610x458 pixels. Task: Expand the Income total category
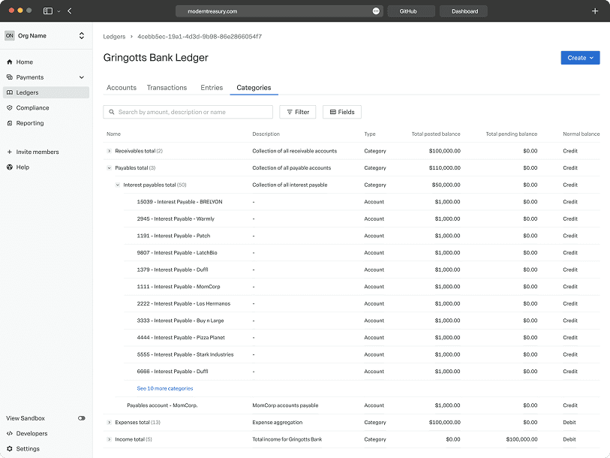[x=110, y=439]
